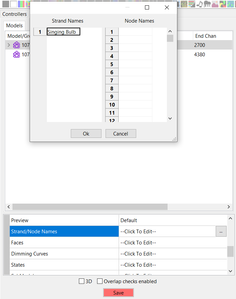Disable the Overlap checks enabled checkbox
236x299 pixels.
click(x=100, y=281)
